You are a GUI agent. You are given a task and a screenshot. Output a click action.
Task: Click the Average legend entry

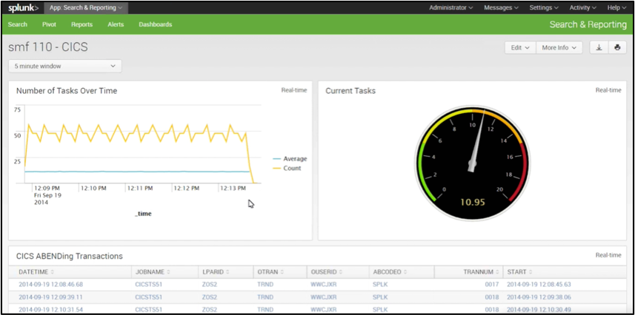290,159
